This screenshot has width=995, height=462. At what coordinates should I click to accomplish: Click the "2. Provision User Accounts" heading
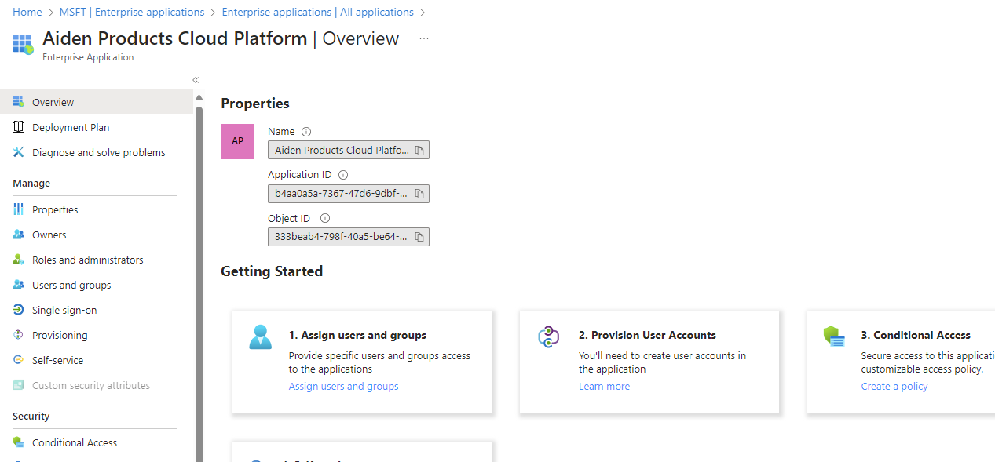647,335
